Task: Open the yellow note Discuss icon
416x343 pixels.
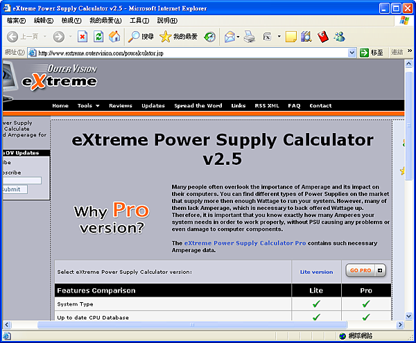Action: coord(291,37)
